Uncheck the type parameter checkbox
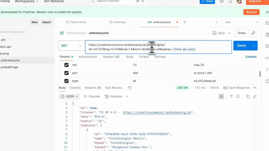 (x=66, y=81)
